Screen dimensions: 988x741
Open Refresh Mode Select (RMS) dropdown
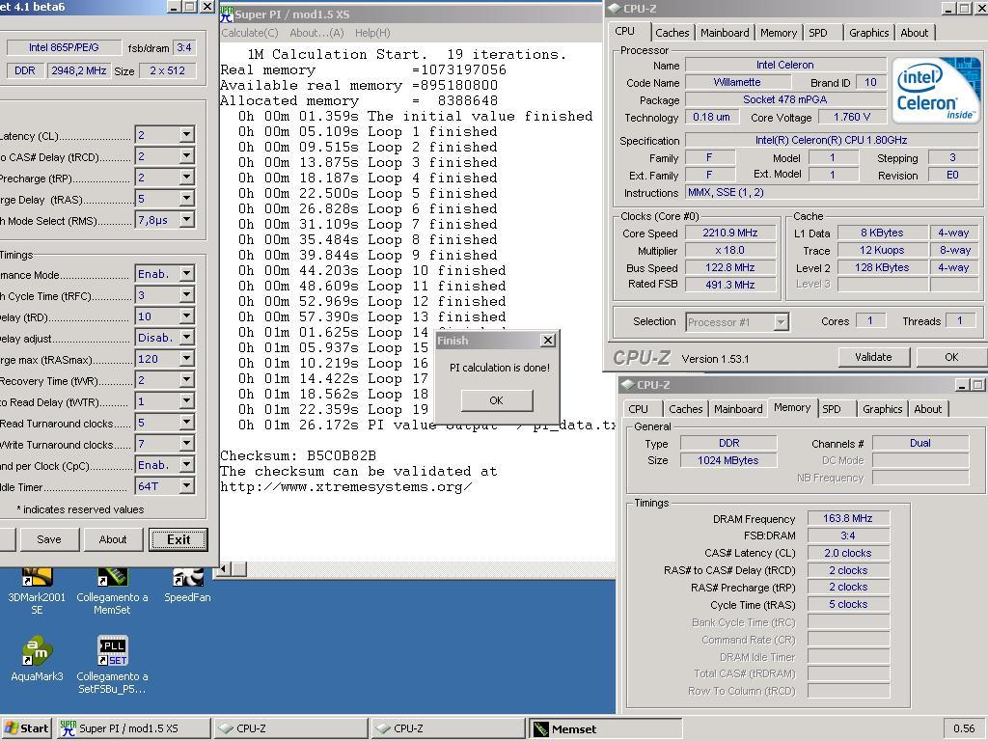[x=186, y=220]
